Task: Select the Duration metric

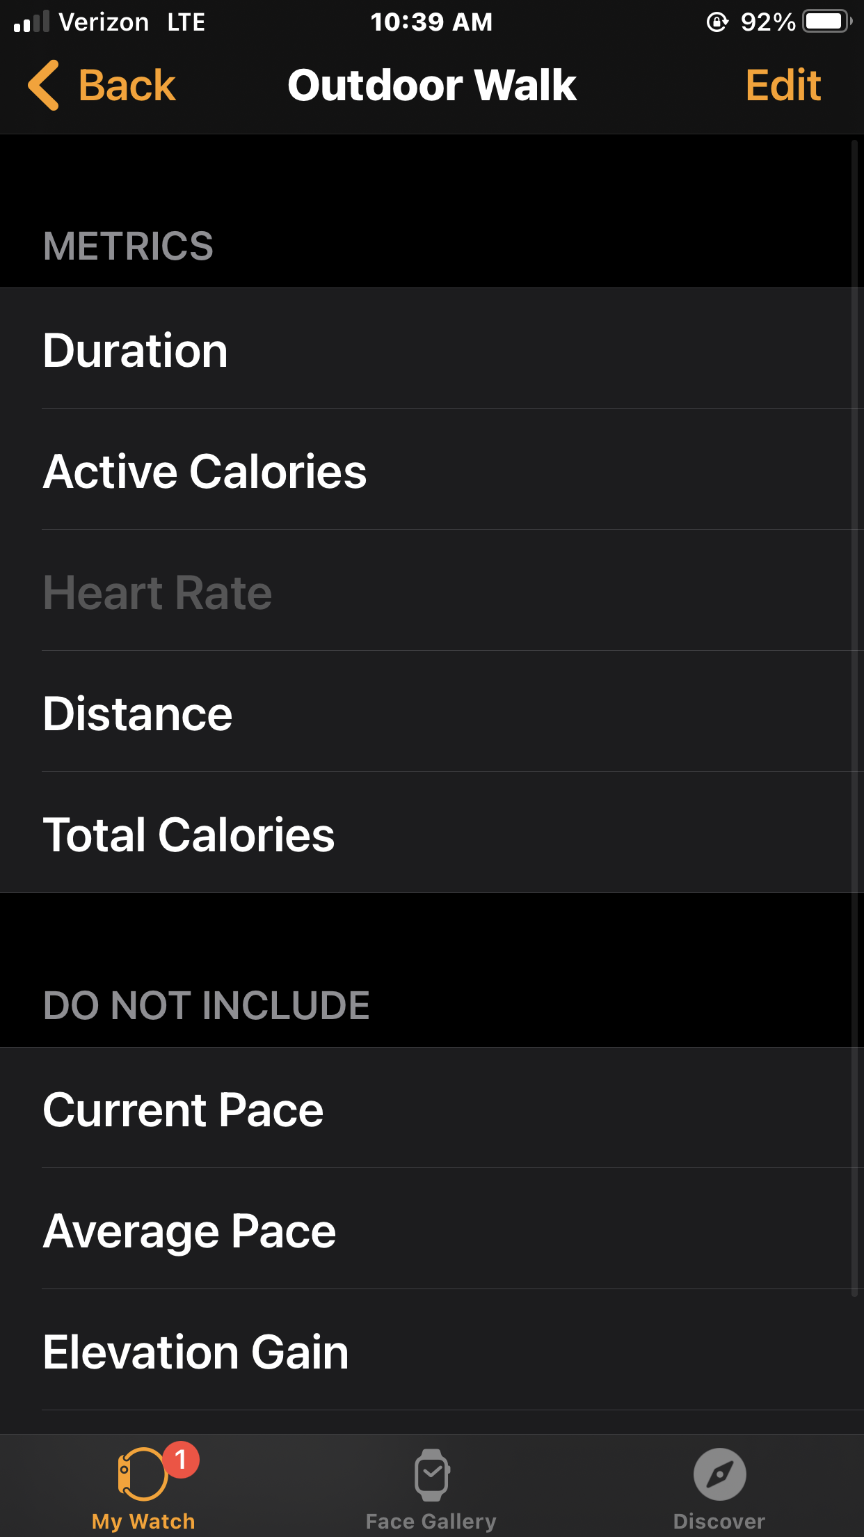Action: (432, 349)
